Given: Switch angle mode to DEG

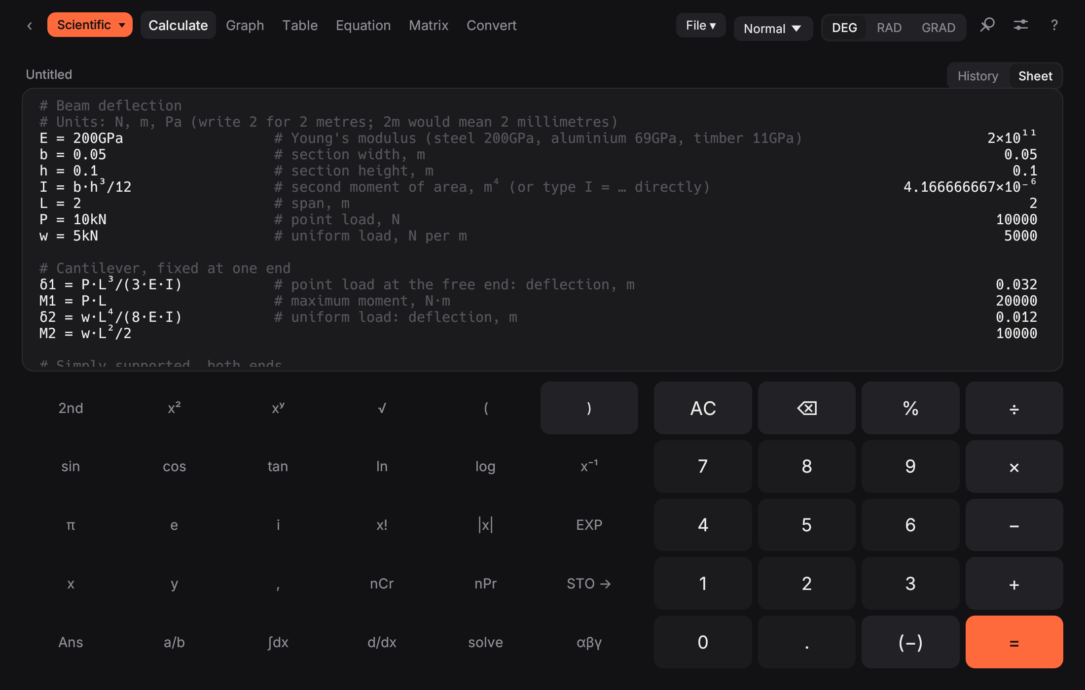Looking at the screenshot, I should [844, 28].
